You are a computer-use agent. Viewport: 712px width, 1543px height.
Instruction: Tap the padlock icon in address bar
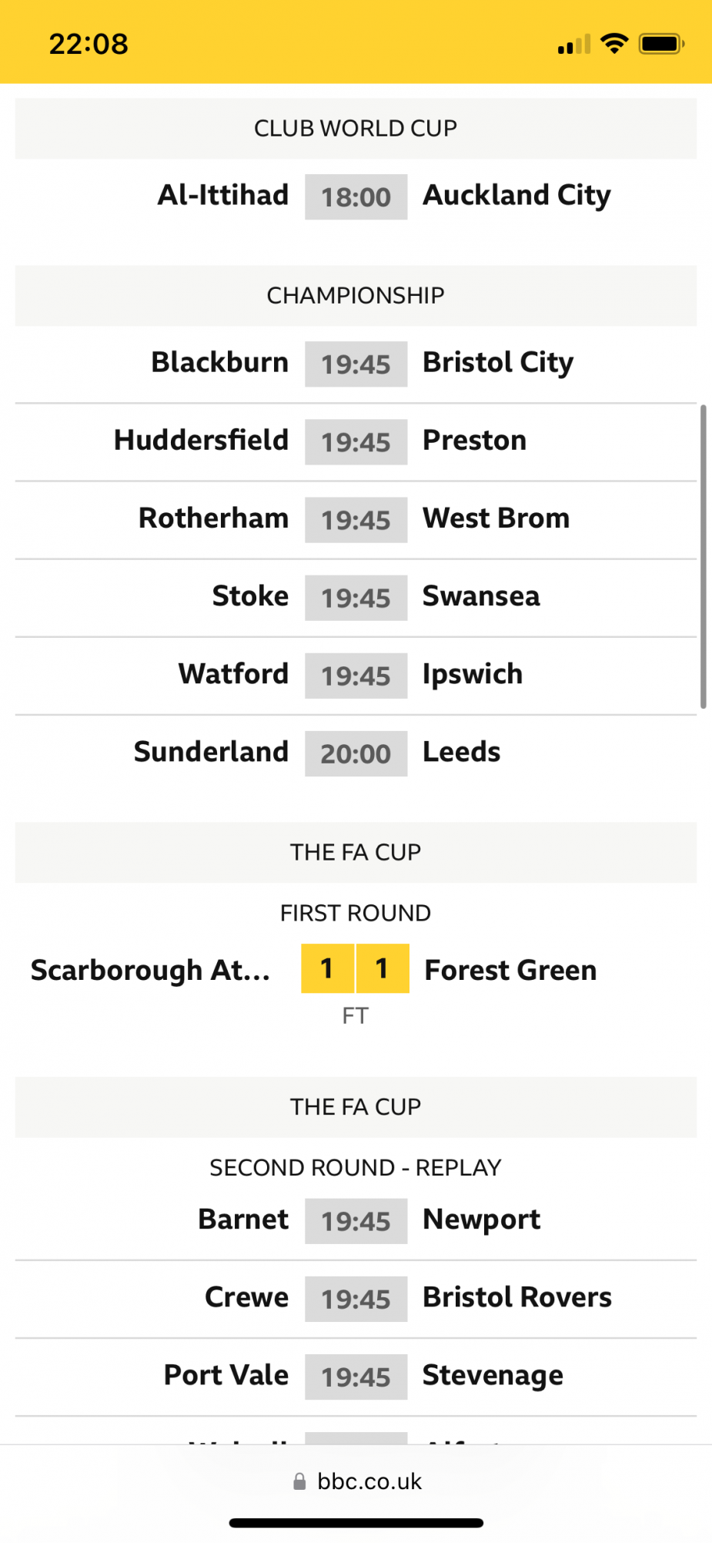[x=299, y=1481]
